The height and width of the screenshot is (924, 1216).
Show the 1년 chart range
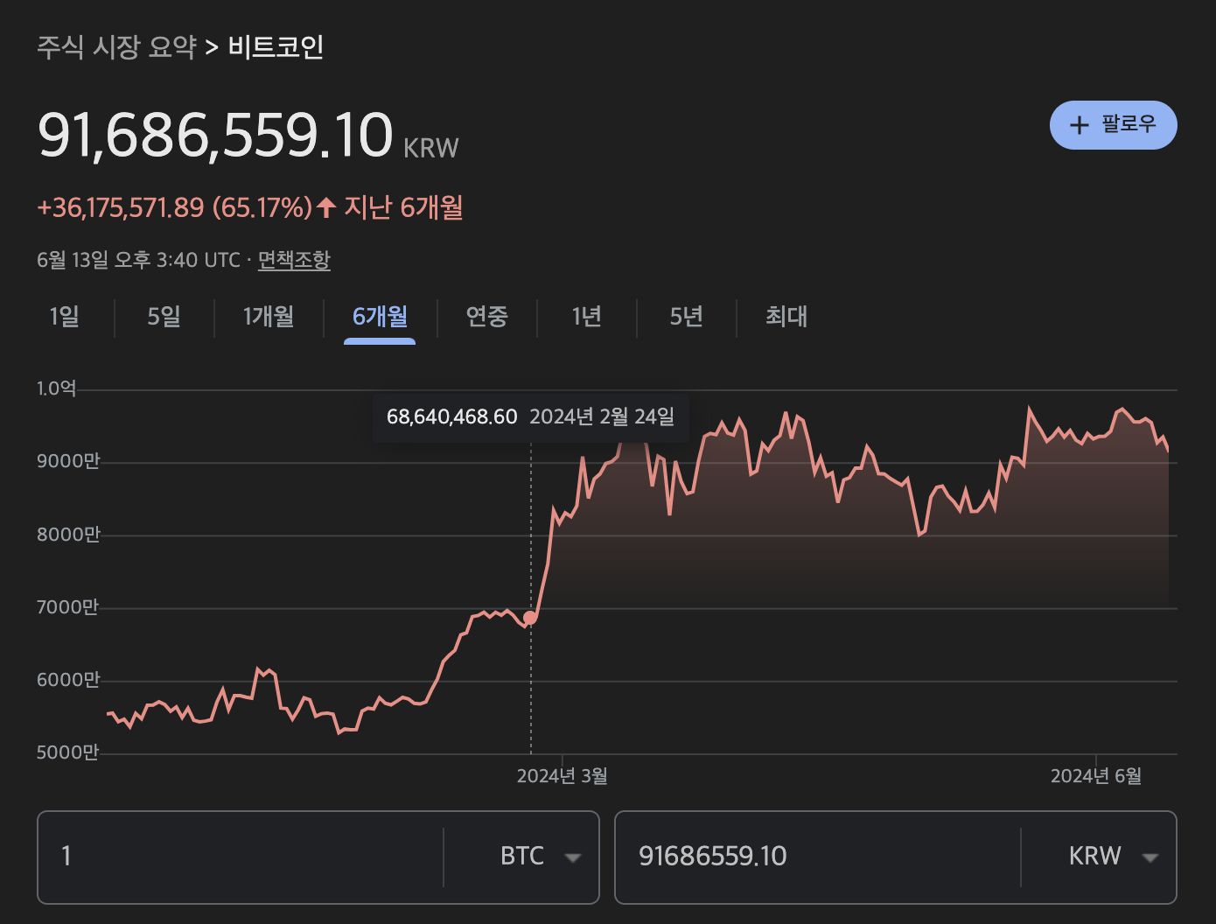(x=587, y=317)
